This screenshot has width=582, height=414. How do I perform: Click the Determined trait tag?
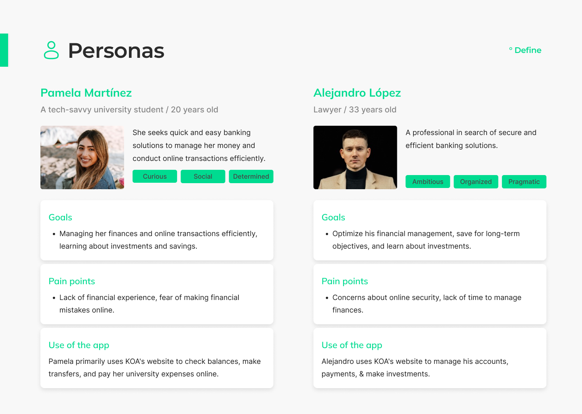tap(251, 176)
